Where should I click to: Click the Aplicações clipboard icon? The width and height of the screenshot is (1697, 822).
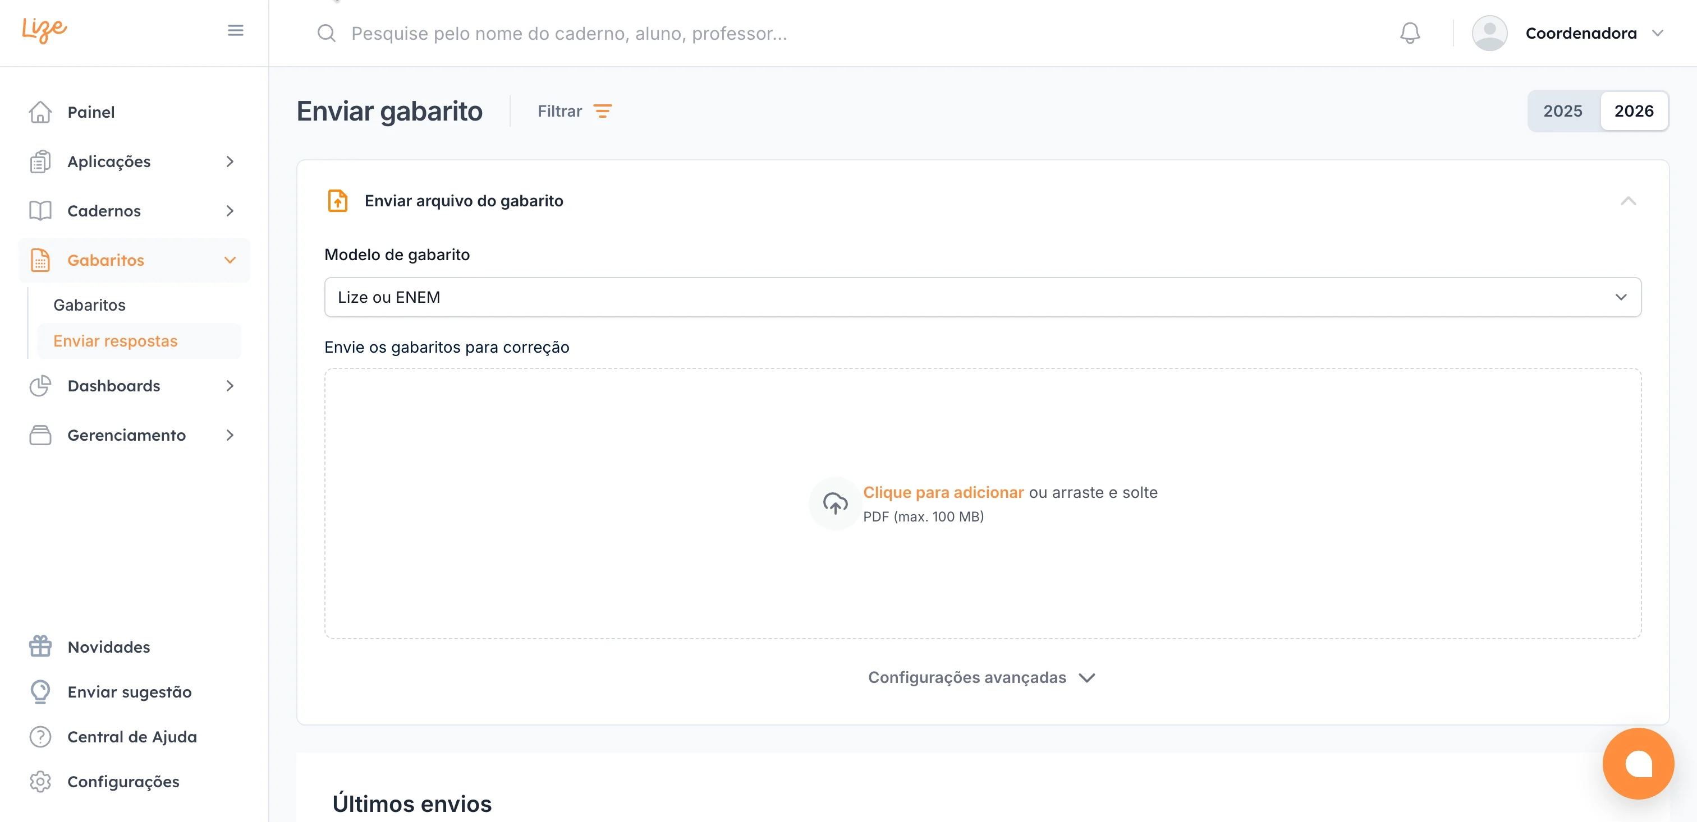40,161
